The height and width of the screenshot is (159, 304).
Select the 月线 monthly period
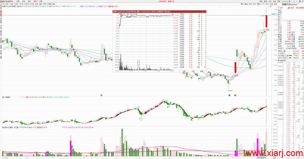(45, 4)
